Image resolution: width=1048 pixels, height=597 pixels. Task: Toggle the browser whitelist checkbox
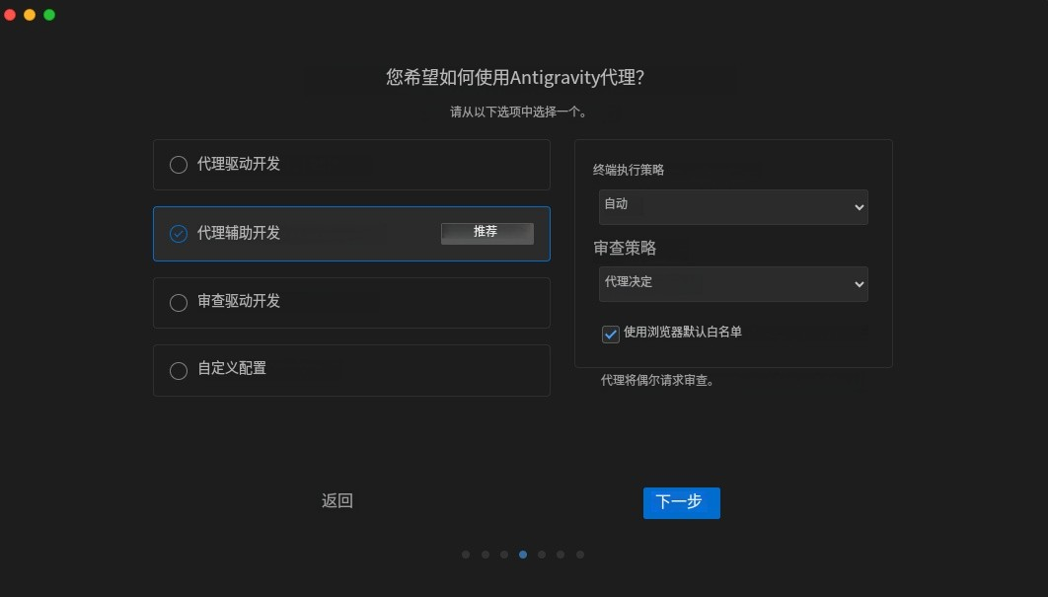610,334
